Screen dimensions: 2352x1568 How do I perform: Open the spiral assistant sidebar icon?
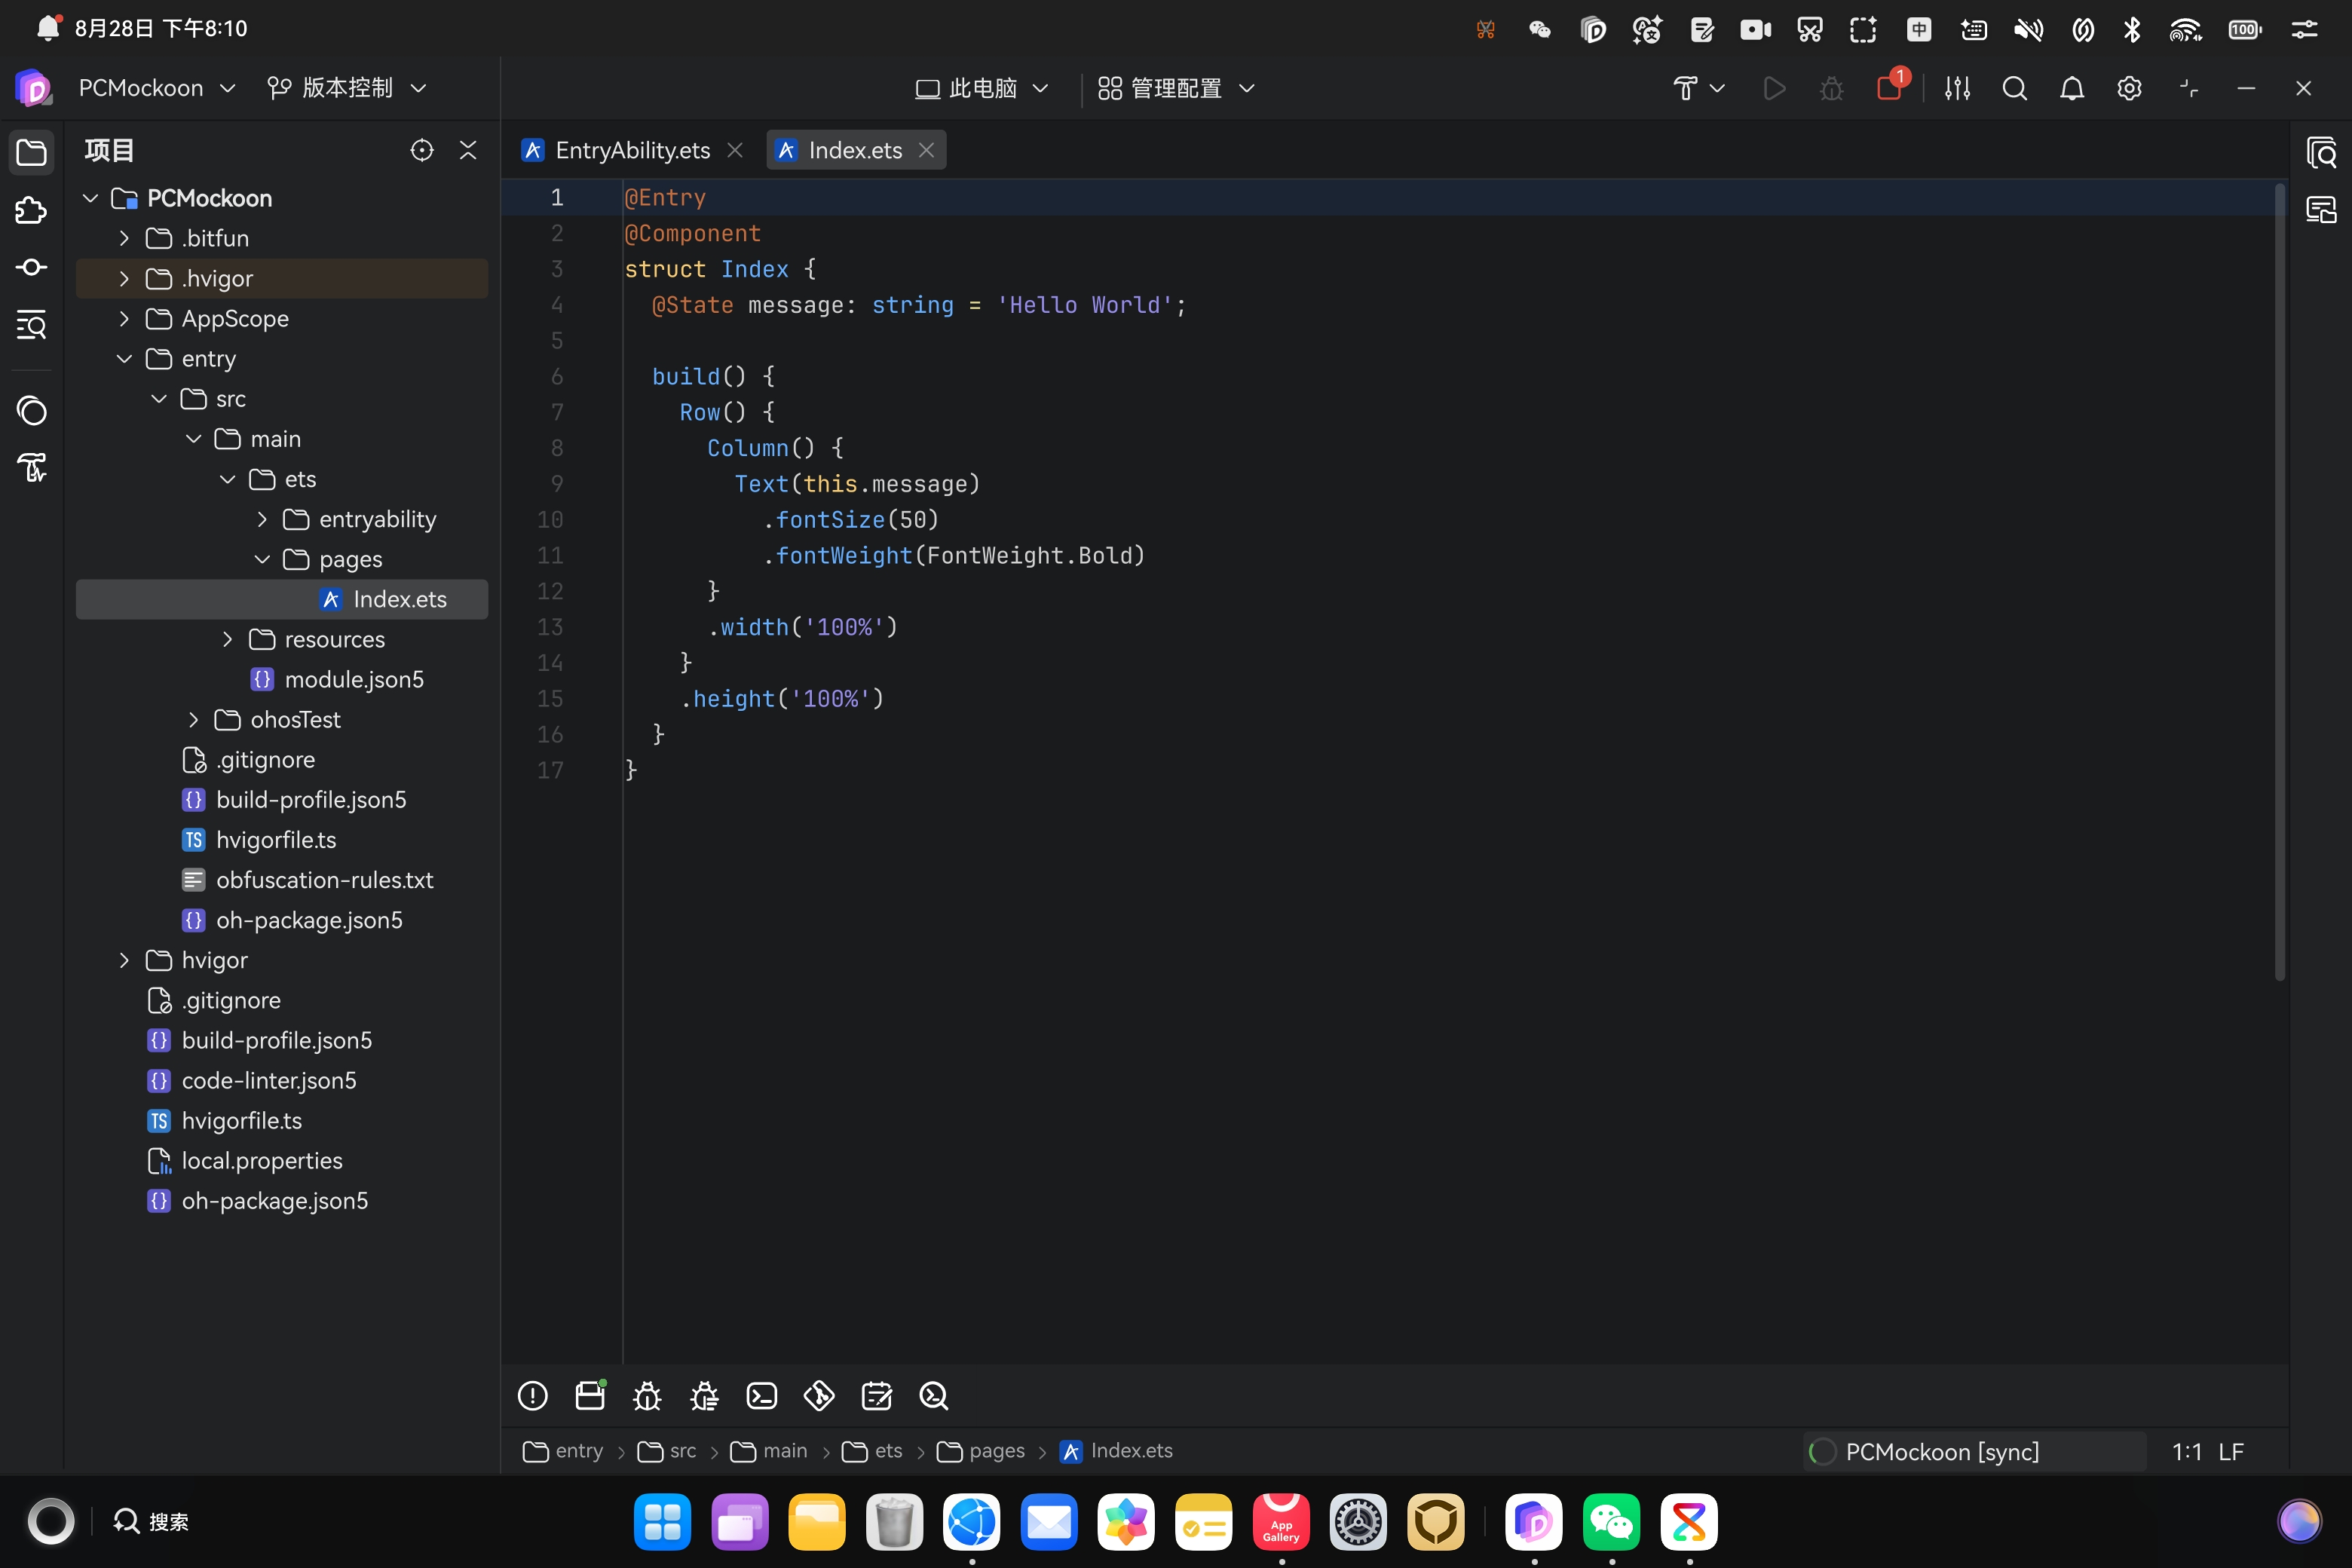32,410
